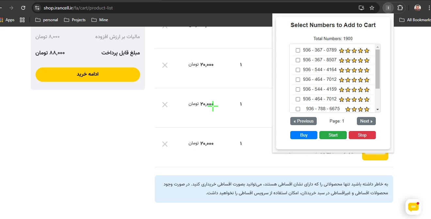431x219 pixels.
Task: Tick the 936 - 544 - 4164 checkbox
Action: click(x=298, y=70)
